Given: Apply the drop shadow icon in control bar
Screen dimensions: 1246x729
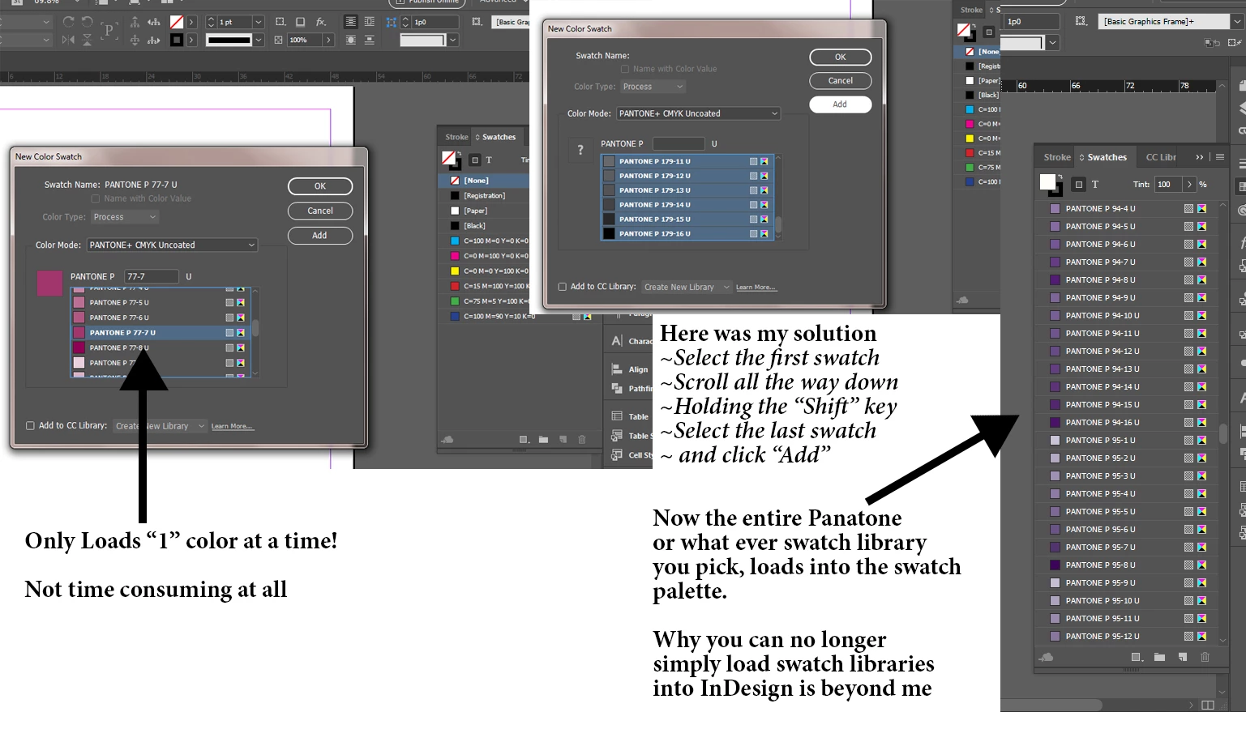Looking at the screenshot, I should [300, 22].
